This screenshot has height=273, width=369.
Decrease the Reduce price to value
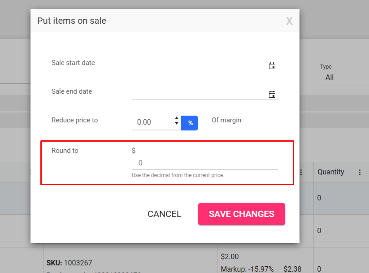177,123
